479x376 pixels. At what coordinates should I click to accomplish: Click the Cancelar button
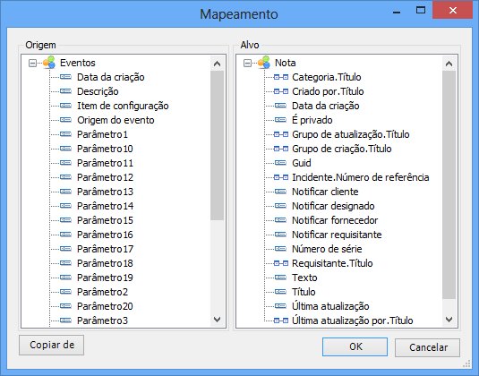pos(427,347)
